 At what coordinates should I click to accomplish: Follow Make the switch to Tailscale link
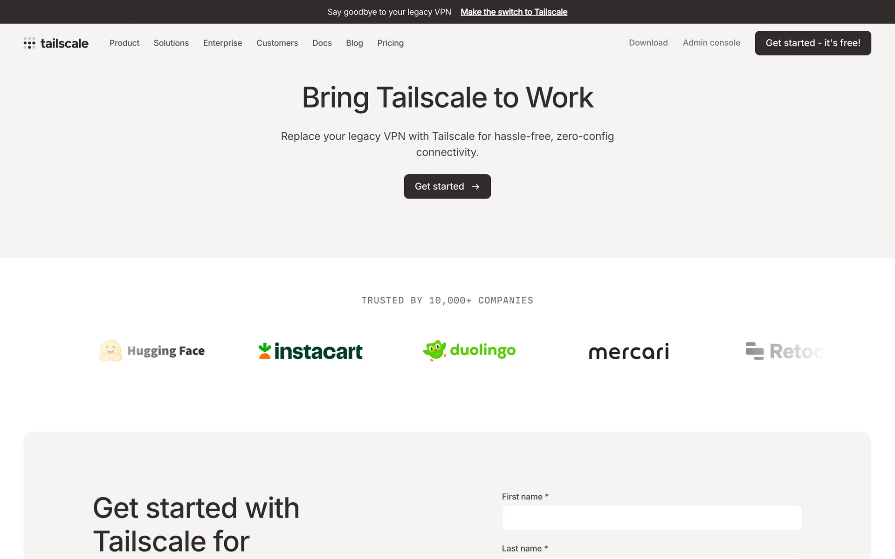point(514,12)
